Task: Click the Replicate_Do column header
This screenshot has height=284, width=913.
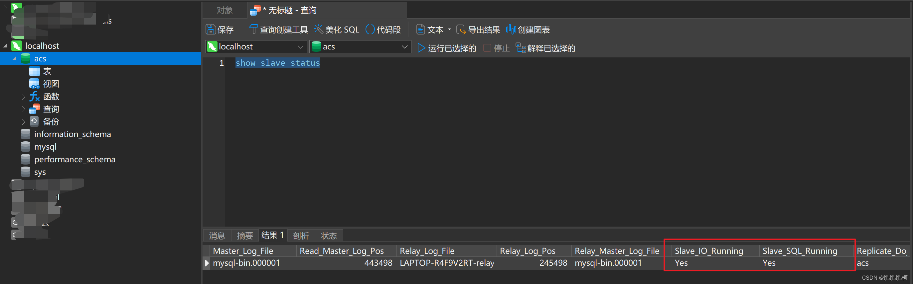Action: point(881,251)
